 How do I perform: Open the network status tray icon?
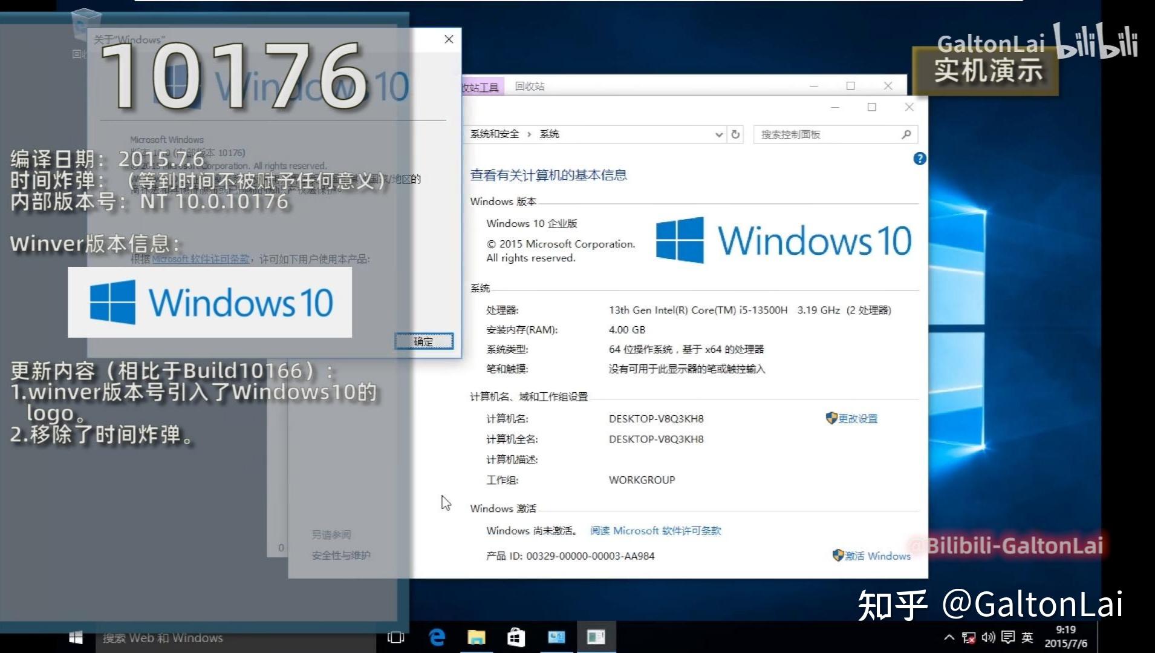[969, 637]
